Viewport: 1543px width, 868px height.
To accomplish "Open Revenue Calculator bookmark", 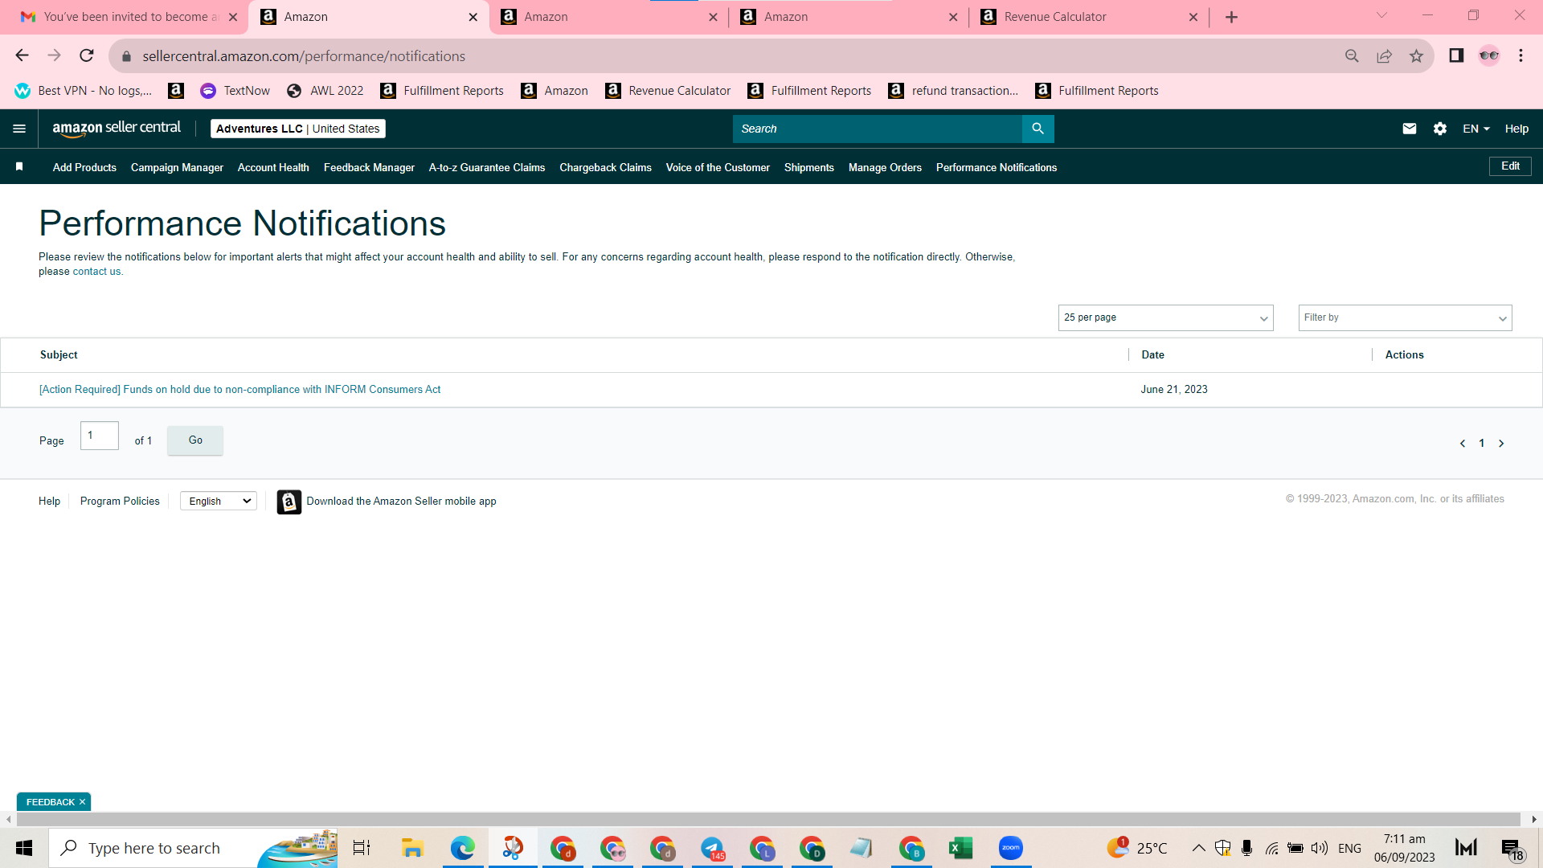I will point(668,91).
